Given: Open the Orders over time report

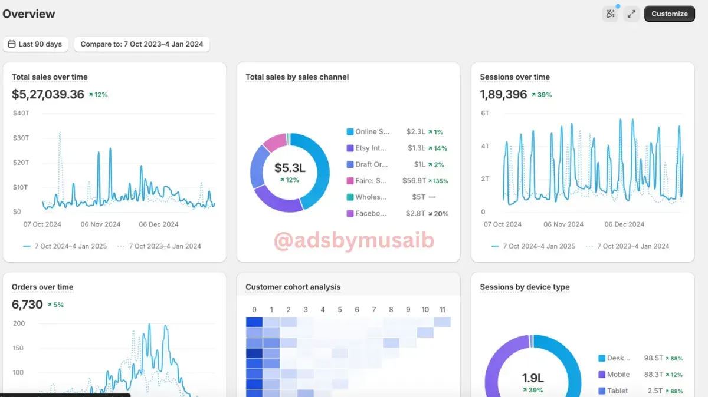Looking at the screenshot, I should [42, 287].
